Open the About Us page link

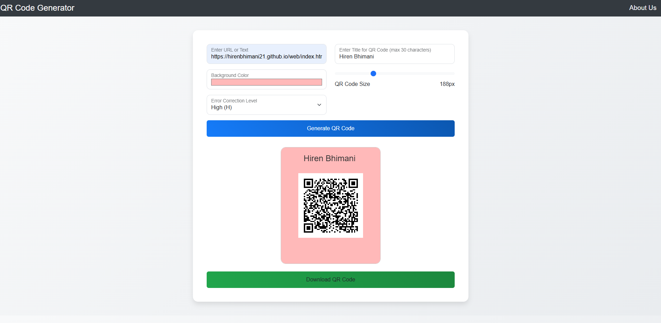pyautogui.click(x=642, y=8)
